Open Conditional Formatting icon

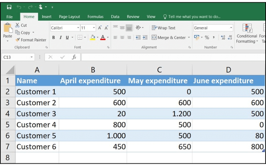tap(247, 29)
